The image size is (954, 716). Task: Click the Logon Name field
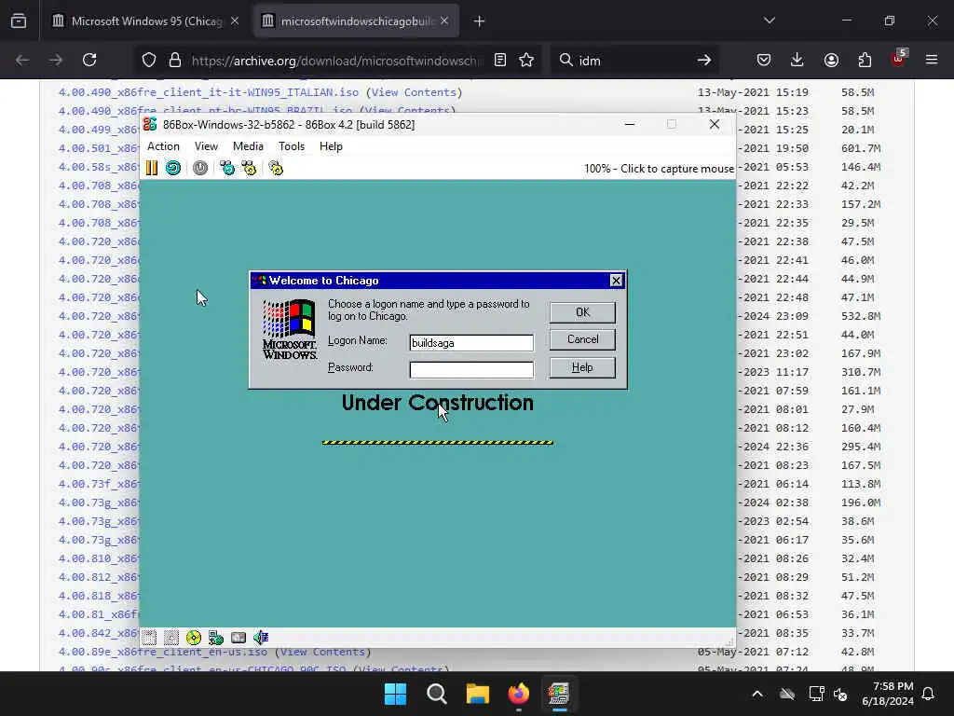tap(471, 343)
